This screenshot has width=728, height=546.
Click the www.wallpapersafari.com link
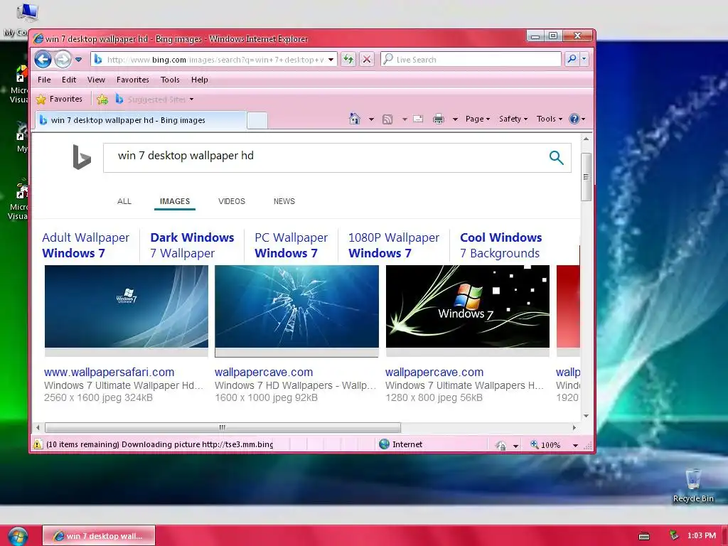click(x=109, y=372)
